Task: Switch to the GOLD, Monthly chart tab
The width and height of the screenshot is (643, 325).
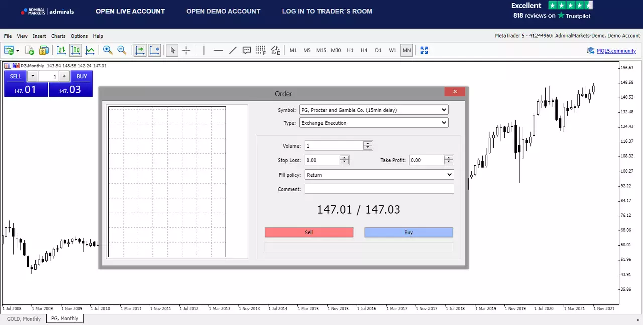Action: [x=24, y=319]
